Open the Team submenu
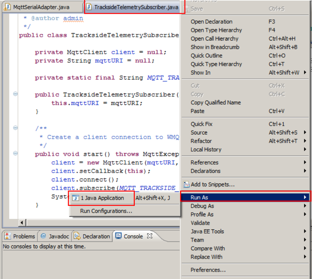The width and height of the screenshot is (312, 279). 245,240
